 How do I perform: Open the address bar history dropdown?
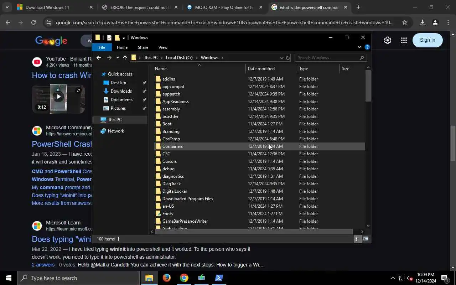[x=281, y=58]
